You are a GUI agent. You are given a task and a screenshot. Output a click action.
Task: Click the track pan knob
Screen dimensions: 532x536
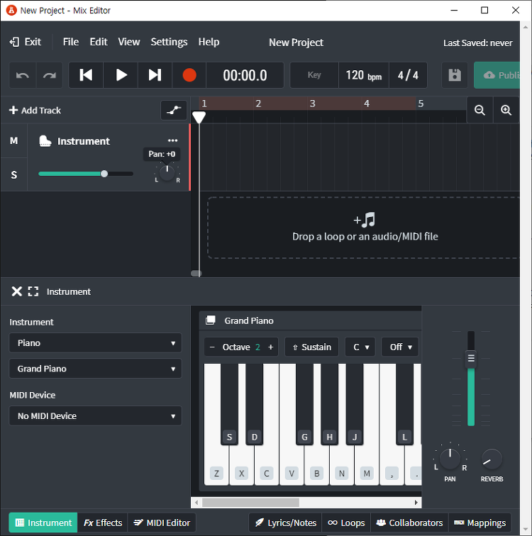coord(167,173)
